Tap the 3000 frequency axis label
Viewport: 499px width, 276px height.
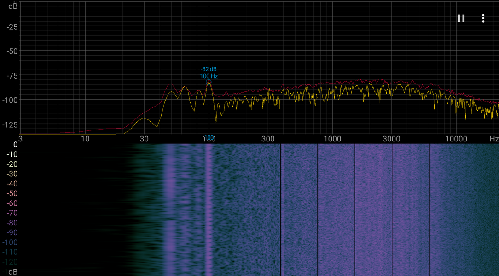tap(391, 139)
